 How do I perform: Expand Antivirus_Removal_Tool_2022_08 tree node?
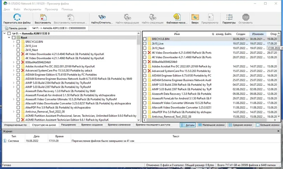coord(14,112)
